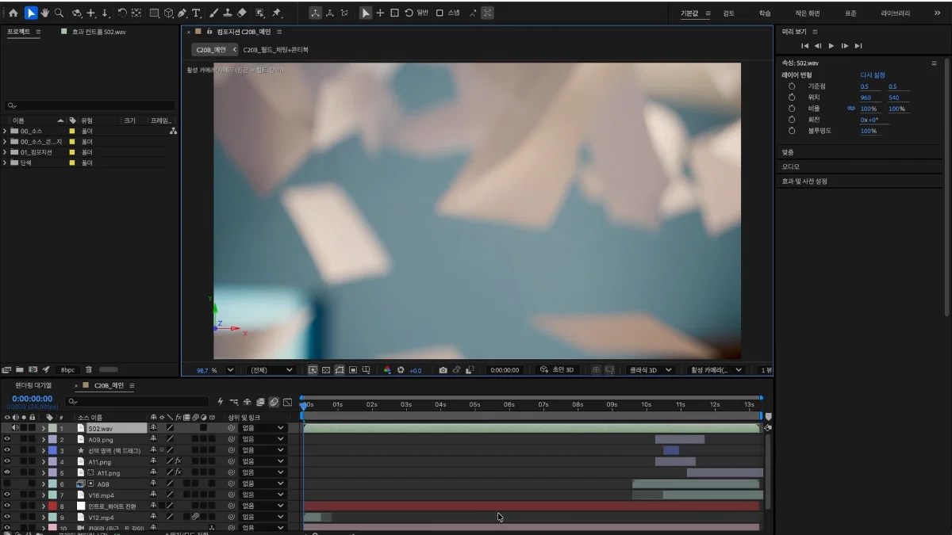Toggle visibility of the V12.mp4 layer

click(x=7, y=518)
